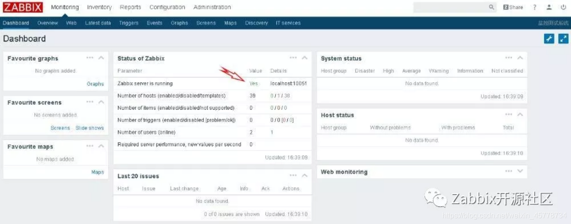The image size is (571, 224).
Task: Collapse the Host status widget
Action: 520,114
